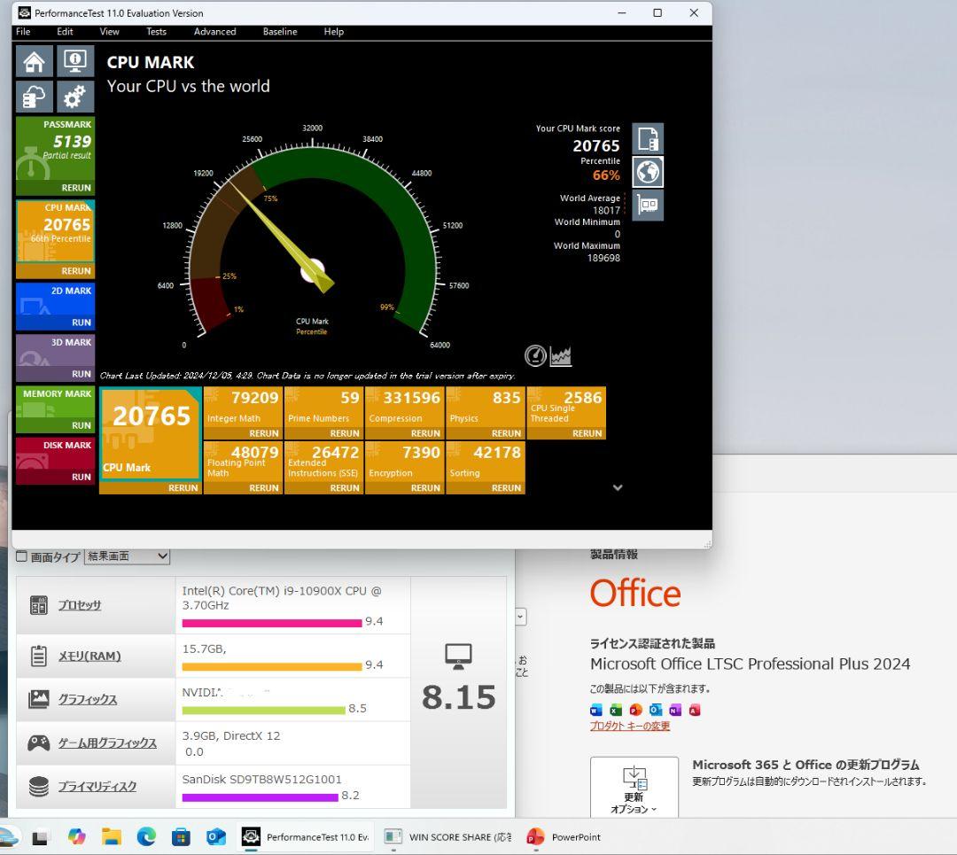Click the Word icon in Office product list
This screenshot has width=957, height=855.
point(596,710)
